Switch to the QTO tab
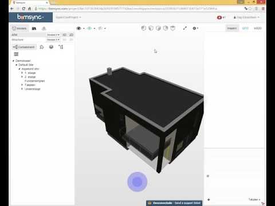 click(x=245, y=28)
